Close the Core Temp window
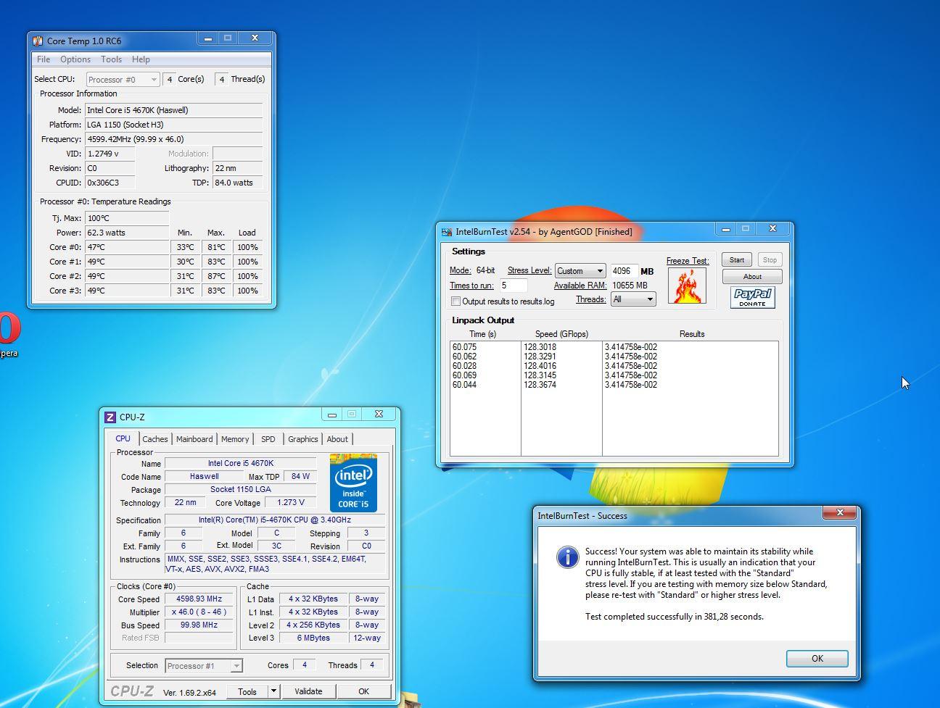The width and height of the screenshot is (940, 708). pos(255,38)
